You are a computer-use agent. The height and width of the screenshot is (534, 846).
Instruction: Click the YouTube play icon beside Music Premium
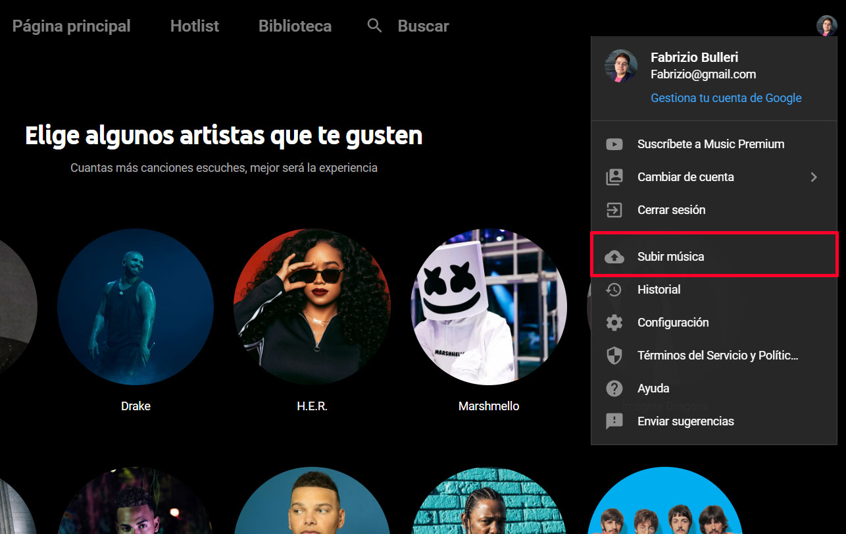coord(614,144)
